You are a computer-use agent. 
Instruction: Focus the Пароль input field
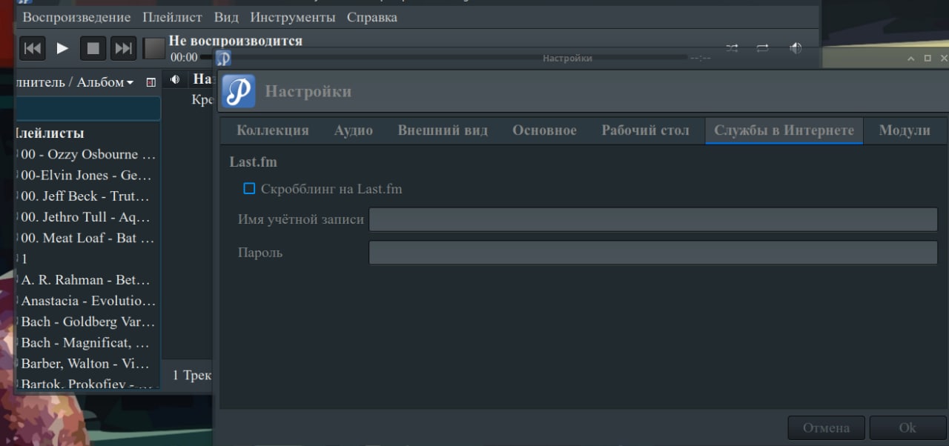click(x=653, y=253)
